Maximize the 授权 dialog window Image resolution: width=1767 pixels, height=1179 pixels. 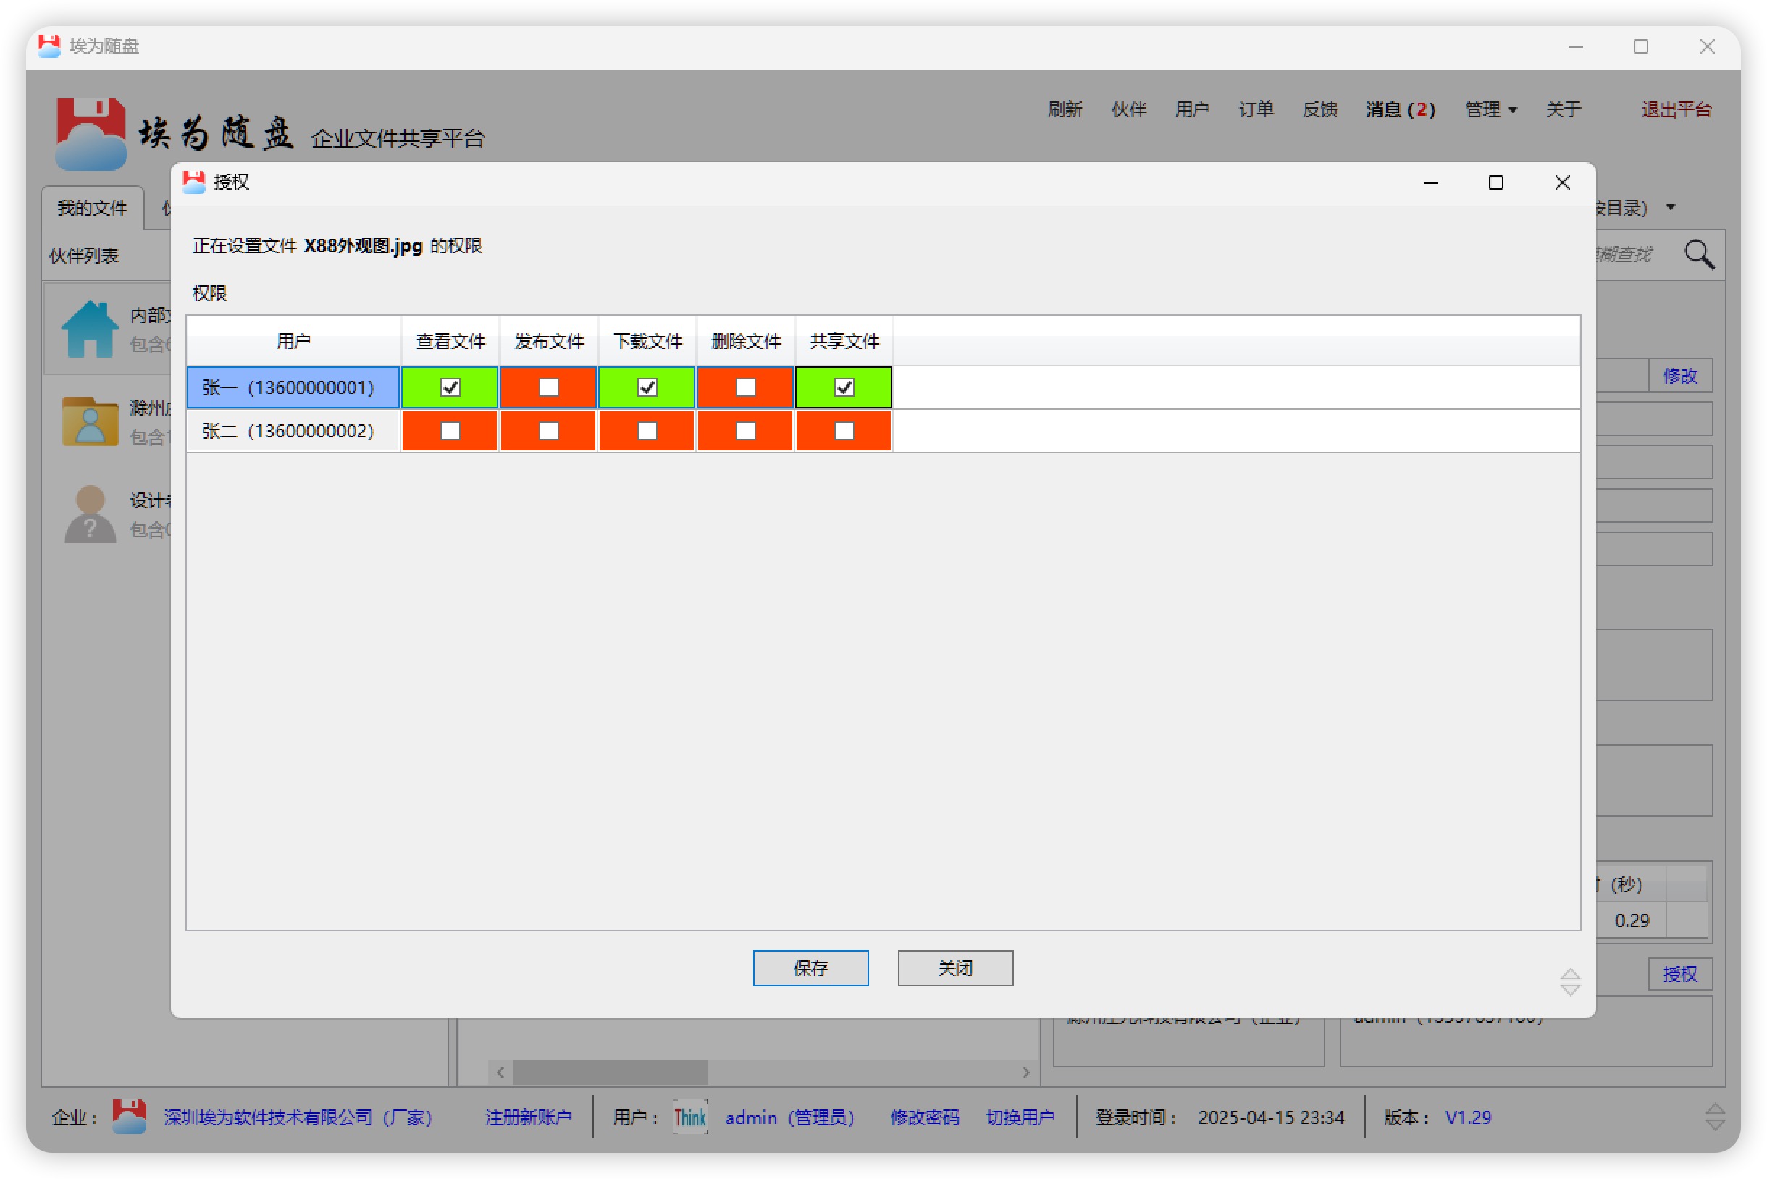pyautogui.click(x=1495, y=182)
